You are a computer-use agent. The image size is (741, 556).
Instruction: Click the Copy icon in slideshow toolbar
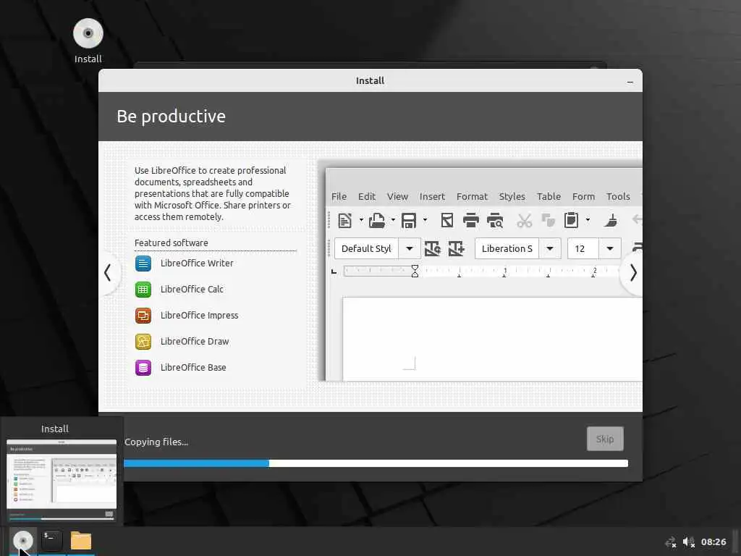click(549, 220)
